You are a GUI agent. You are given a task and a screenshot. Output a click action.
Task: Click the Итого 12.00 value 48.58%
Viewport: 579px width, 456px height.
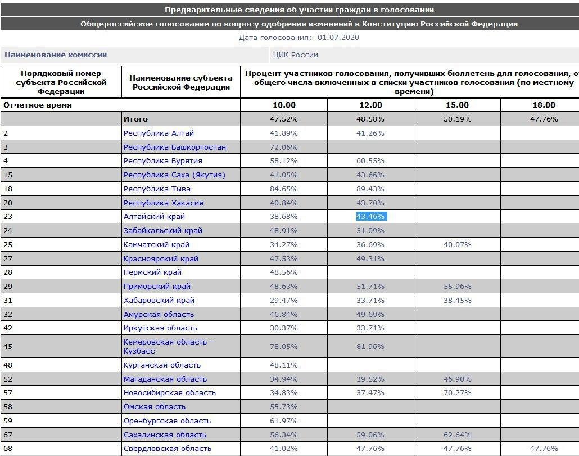tap(370, 119)
